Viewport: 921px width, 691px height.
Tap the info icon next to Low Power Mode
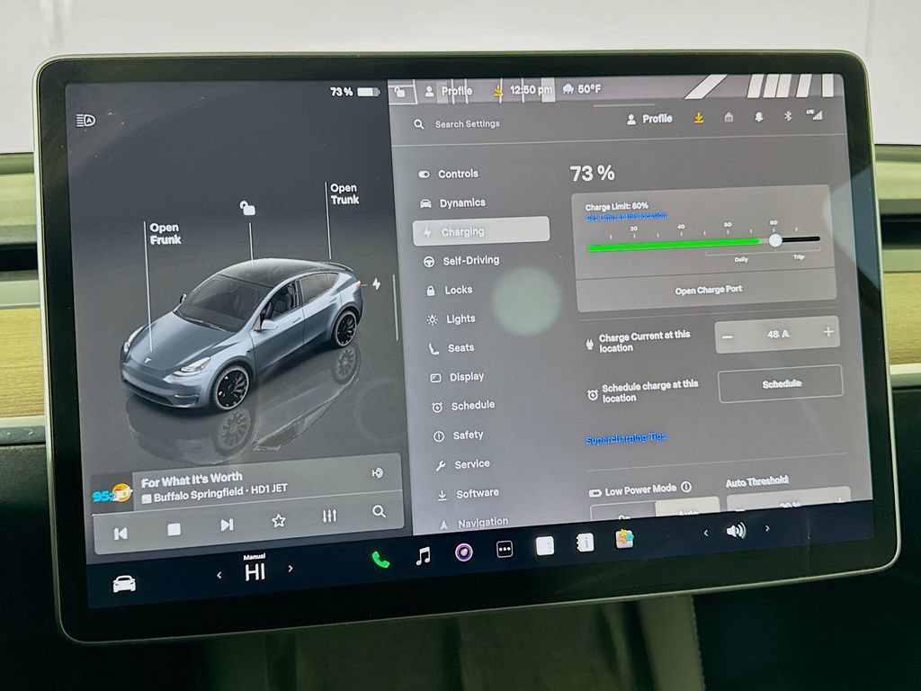point(686,487)
